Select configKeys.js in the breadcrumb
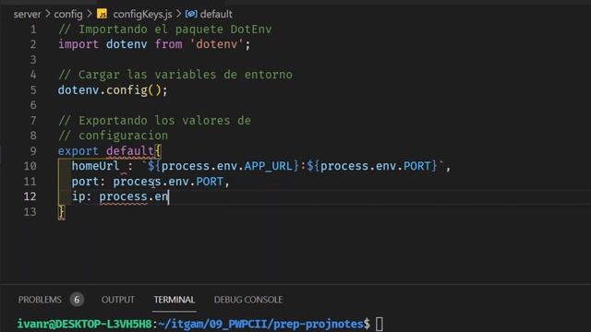591x332 pixels. point(142,15)
